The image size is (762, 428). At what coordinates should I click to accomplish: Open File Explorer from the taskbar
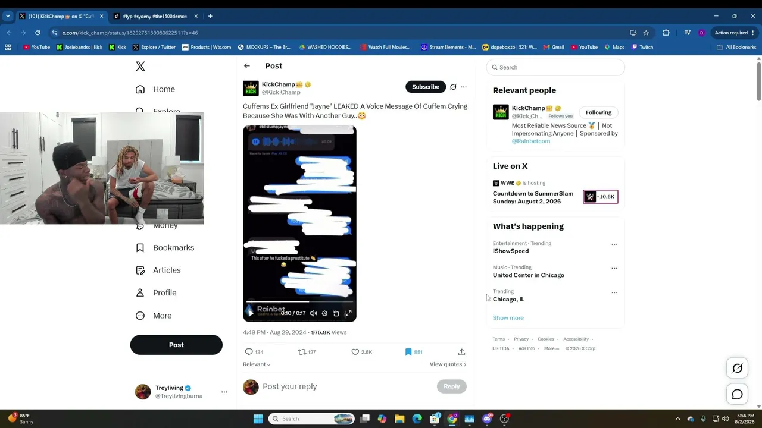click(399, 418)
